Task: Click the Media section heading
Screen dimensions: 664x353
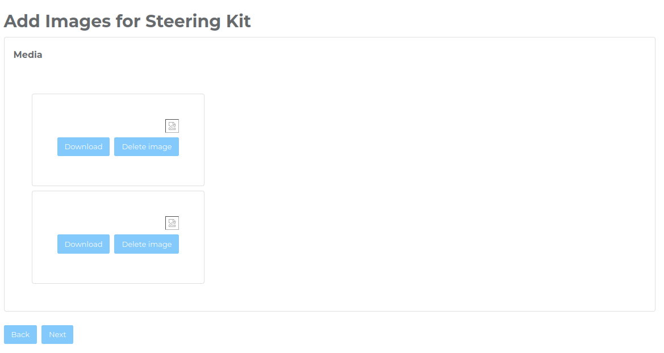Action: pos(28,55)
